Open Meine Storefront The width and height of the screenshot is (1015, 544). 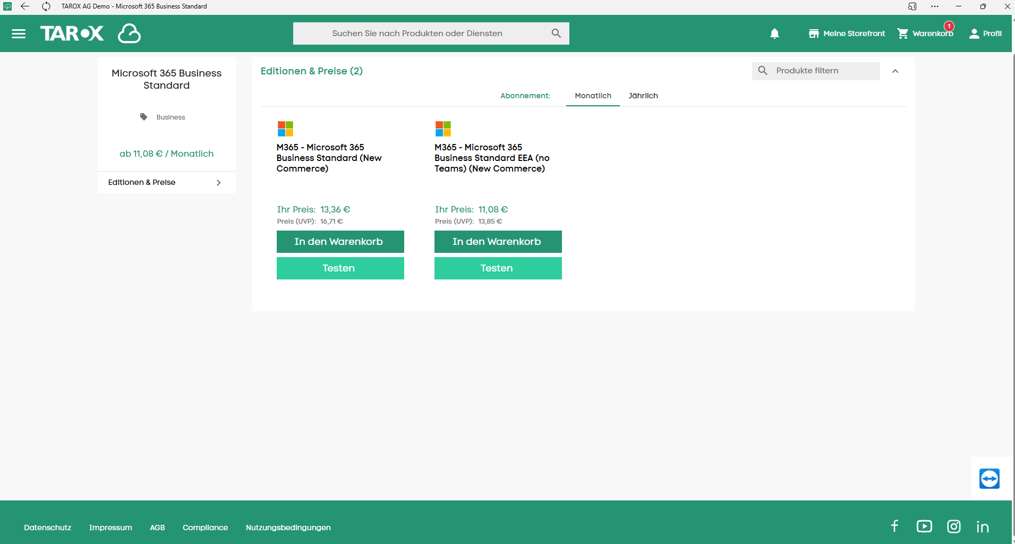847,33
